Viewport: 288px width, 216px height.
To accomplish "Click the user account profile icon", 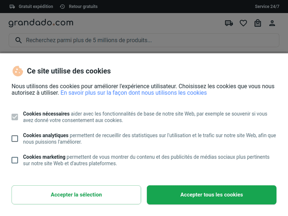I will click(272, 23).
